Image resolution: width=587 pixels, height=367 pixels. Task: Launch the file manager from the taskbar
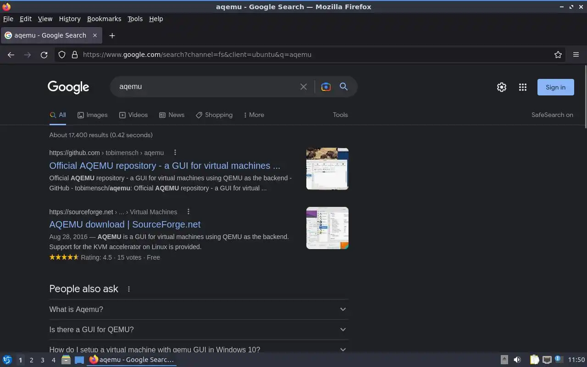click(x=66, y=360)
